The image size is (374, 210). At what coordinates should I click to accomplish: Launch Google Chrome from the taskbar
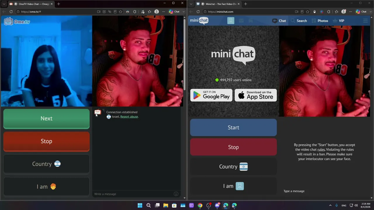coord(200,205)
